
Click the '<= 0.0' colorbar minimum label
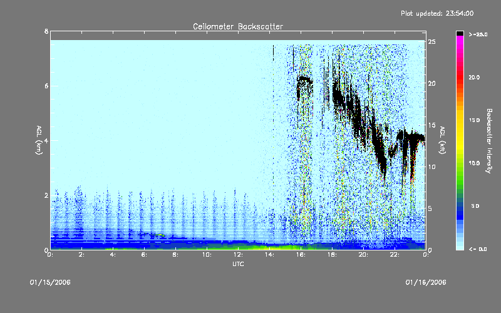[478, 249]
